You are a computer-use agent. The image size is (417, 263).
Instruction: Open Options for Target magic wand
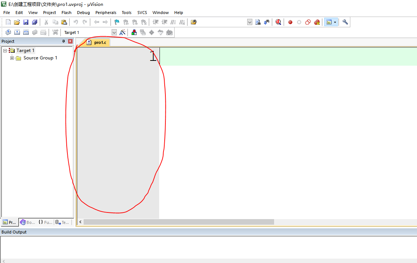[x=123, y=32]
